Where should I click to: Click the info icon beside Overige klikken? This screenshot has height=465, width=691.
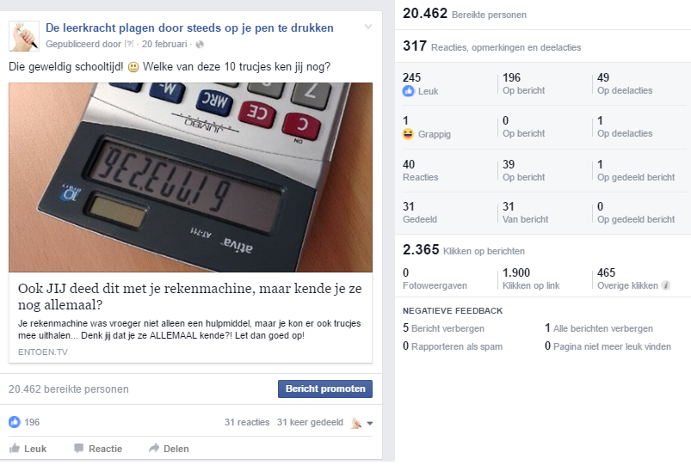click(666, 285)
